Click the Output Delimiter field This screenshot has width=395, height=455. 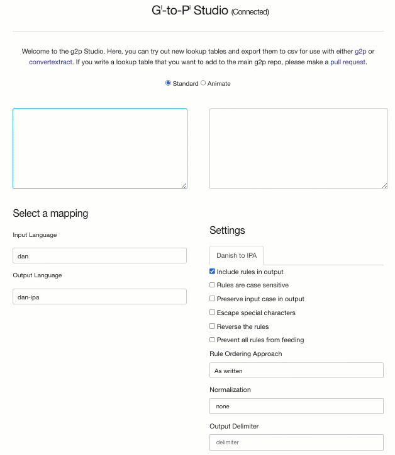(x=296, y=442)
